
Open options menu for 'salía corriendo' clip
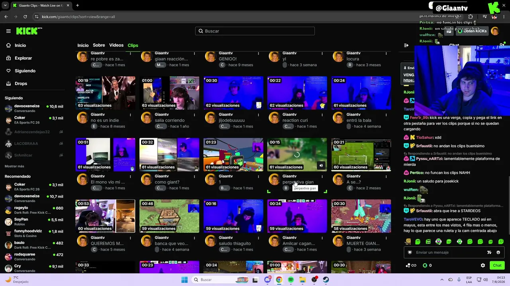coord(194,115)
